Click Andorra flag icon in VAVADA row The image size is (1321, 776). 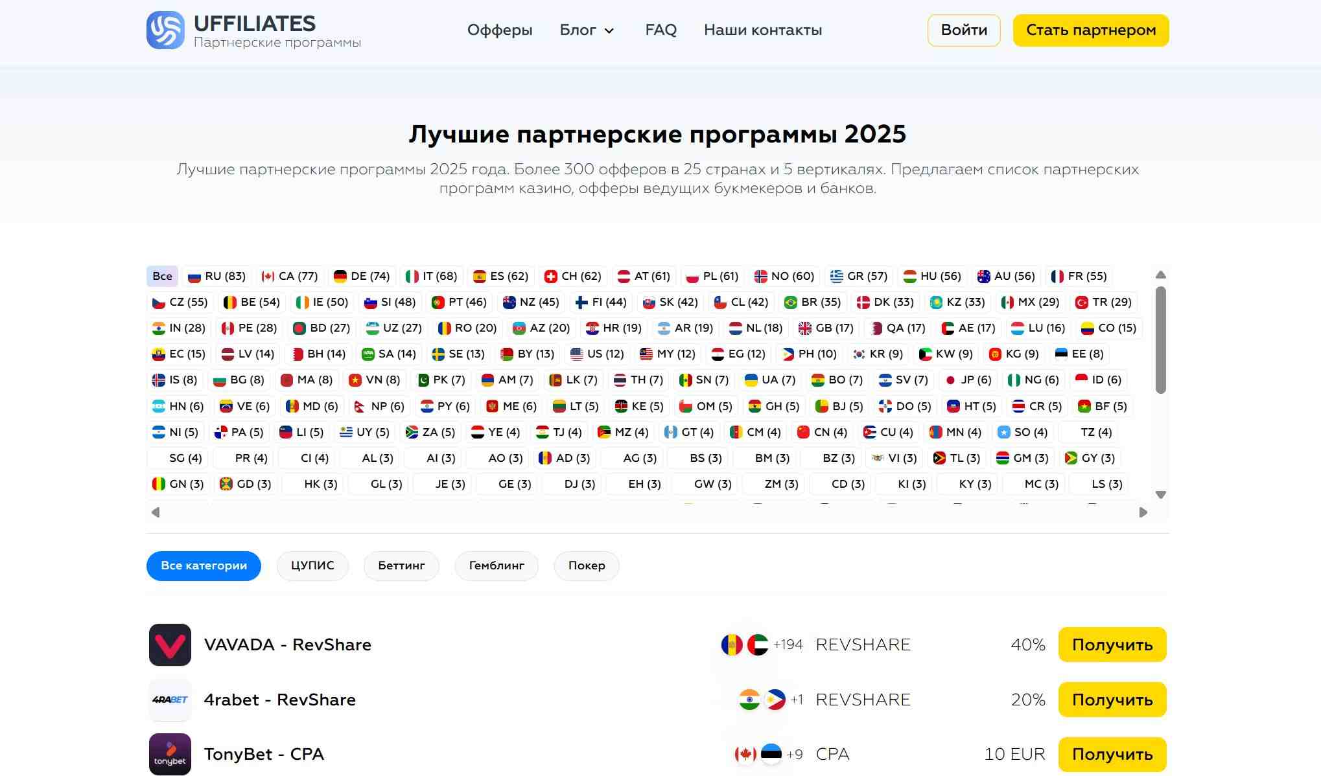732,645
